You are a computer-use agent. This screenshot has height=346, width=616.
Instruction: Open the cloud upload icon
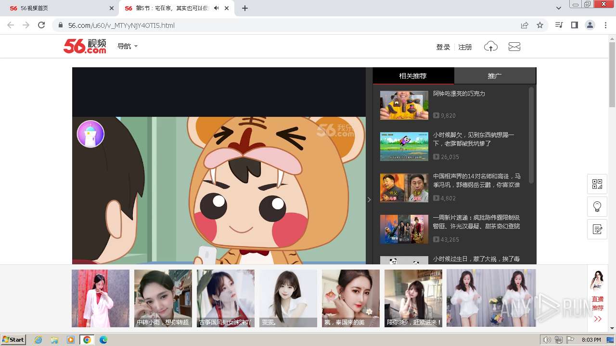[490, 47]
